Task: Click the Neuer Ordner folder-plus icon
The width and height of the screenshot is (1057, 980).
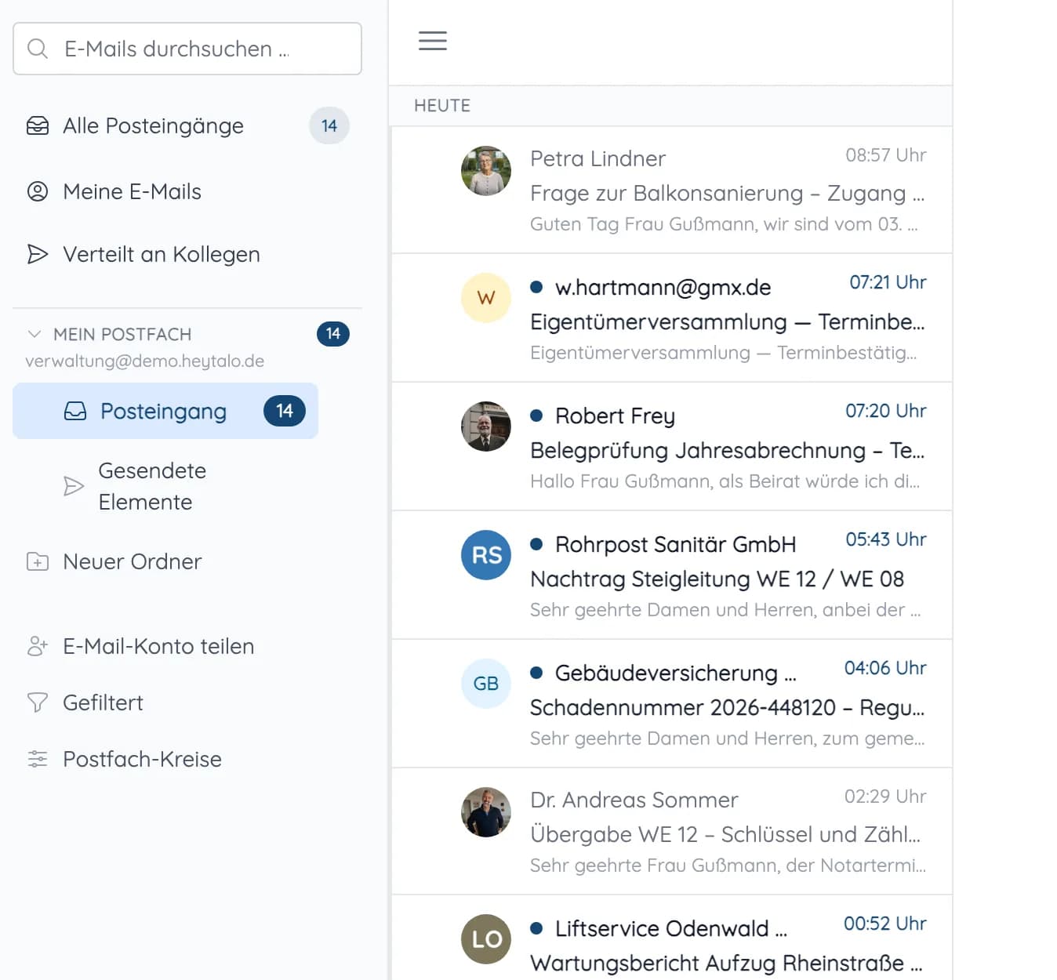Action: click(38, 561)
